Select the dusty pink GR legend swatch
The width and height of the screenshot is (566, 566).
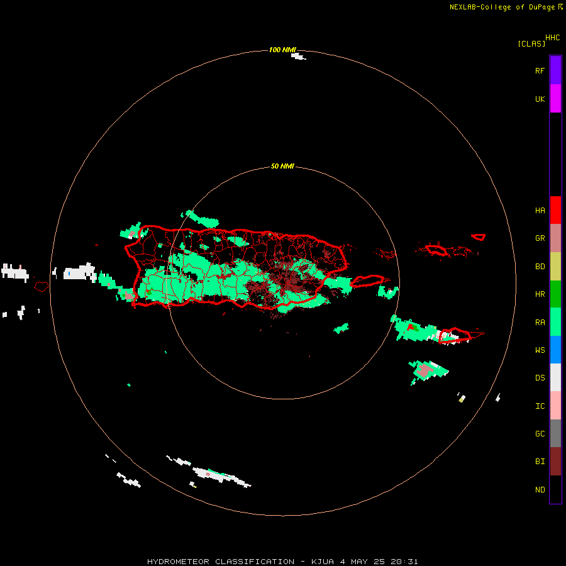click(555, 238)
